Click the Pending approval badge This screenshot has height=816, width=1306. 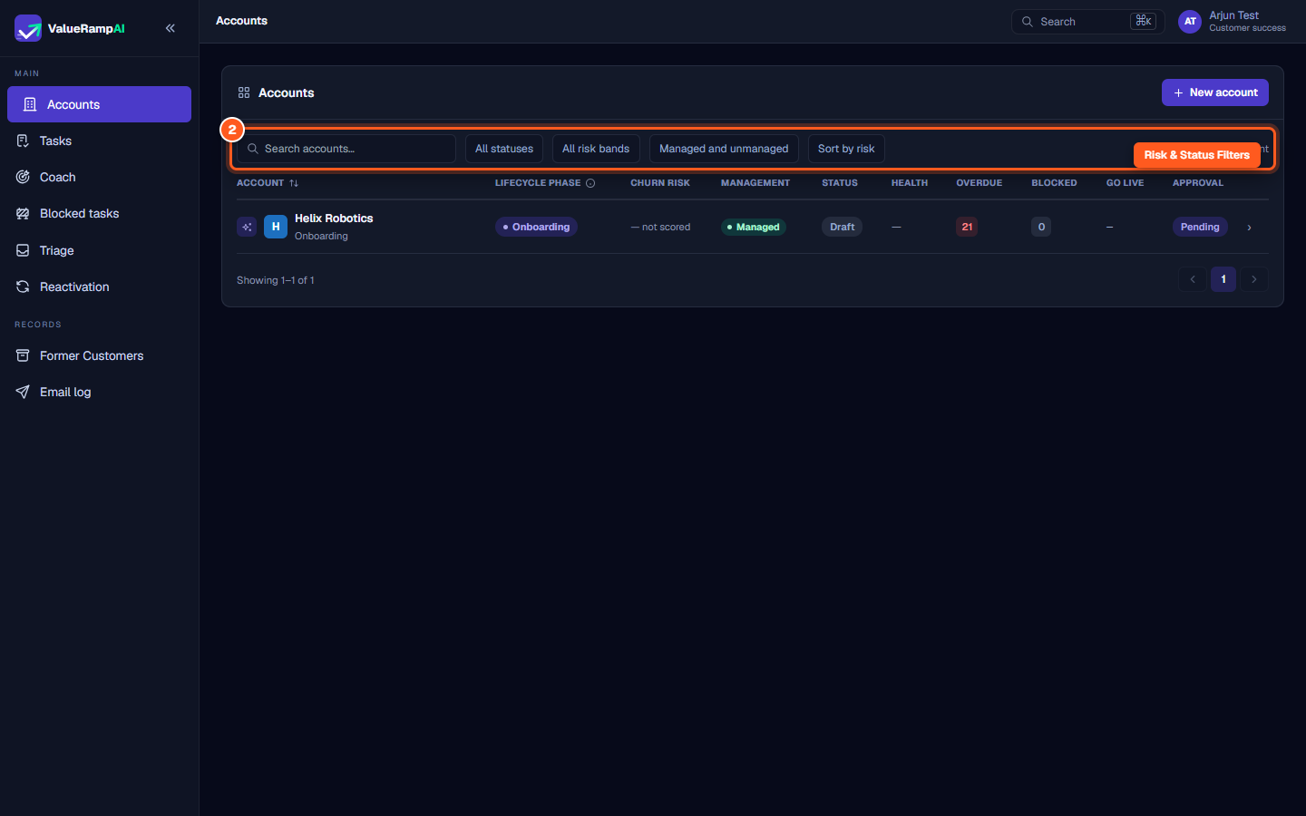1200,227
